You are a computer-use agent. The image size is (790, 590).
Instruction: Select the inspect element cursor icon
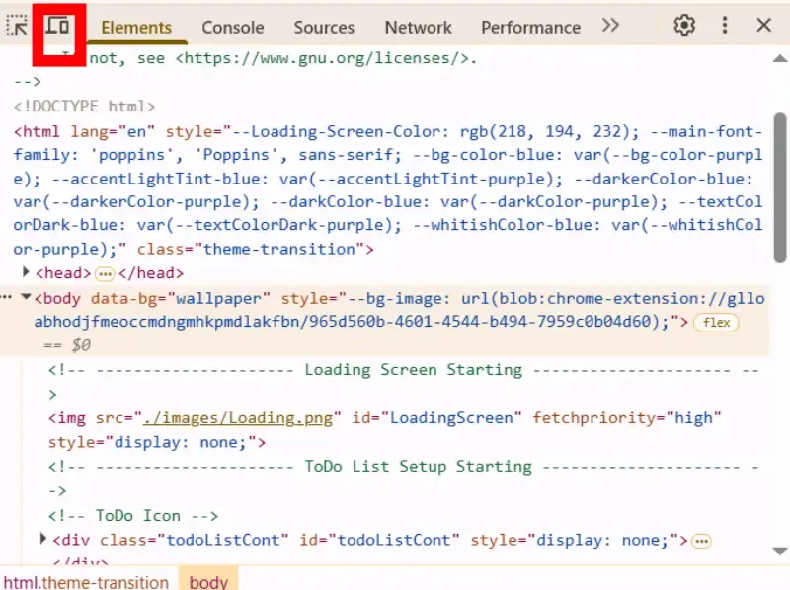(x=16, y=26)
